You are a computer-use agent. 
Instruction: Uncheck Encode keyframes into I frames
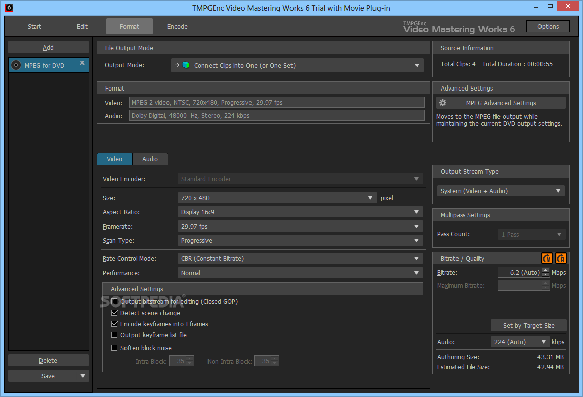coord(114,324)
